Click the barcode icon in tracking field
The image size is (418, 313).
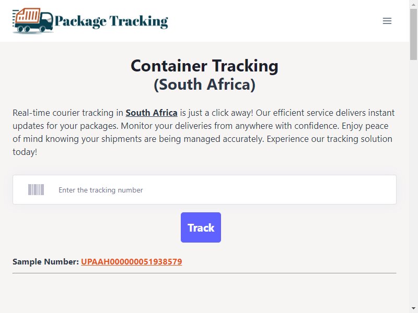pos(36,190)
